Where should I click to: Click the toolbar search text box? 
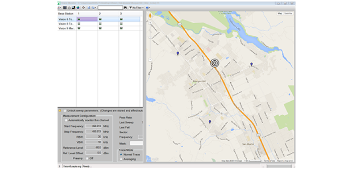click(110, 7)
